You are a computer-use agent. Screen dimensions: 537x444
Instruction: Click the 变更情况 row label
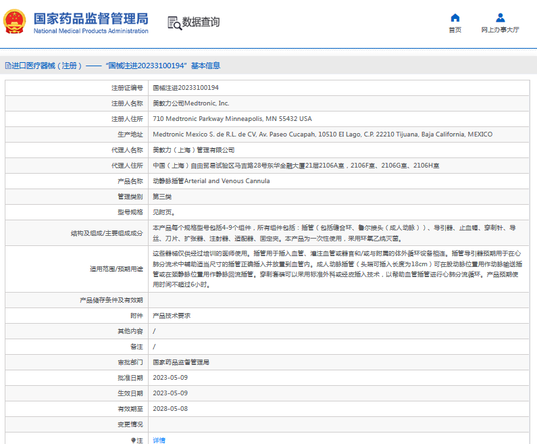click(130, 424)
